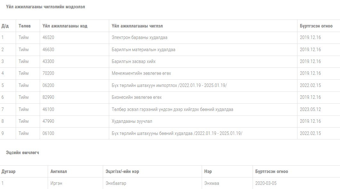340x189 pixels.
Task: Click the 'Үйл ажиллагааны чиглэл' column header
Action: [x=137, y=26]
